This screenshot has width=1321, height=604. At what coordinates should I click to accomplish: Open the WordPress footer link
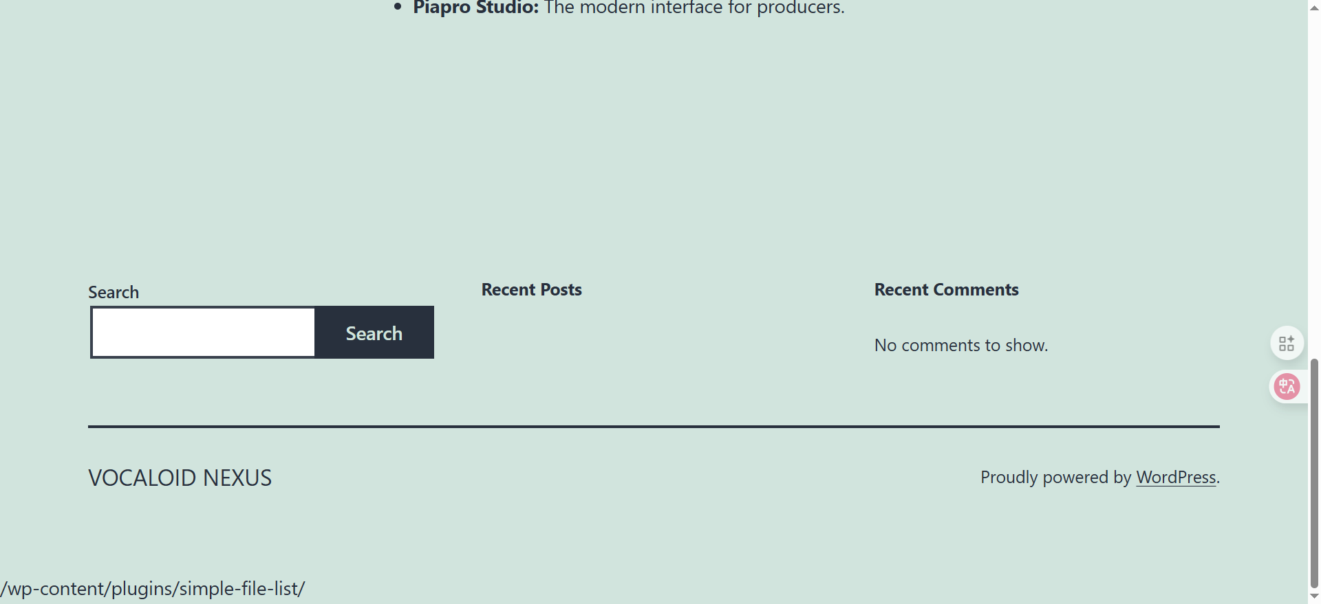click(1175, 477)
